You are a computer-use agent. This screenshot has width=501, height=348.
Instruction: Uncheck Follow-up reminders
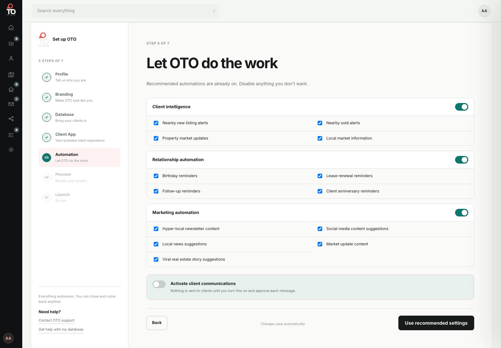[156, 191]
